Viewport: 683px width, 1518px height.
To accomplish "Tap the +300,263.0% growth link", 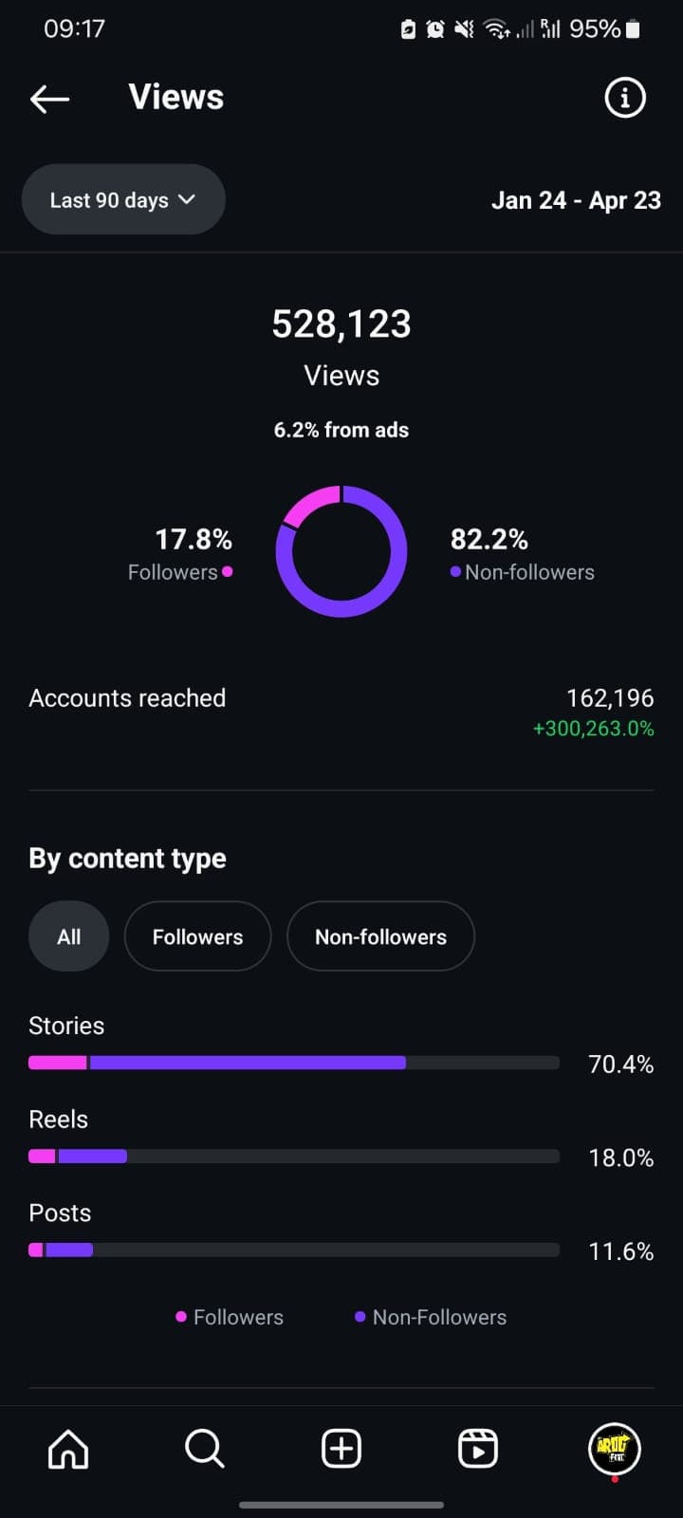I will (x=594, y=729).
